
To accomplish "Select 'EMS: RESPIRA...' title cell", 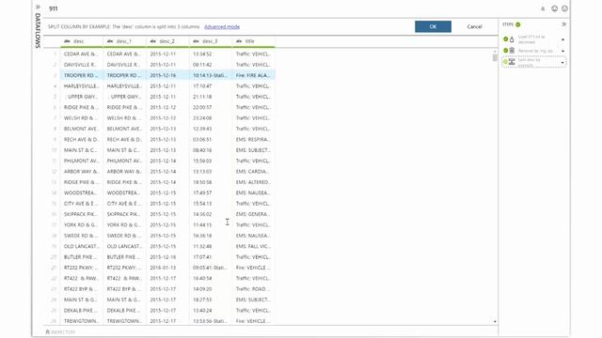I will [253, 140].
